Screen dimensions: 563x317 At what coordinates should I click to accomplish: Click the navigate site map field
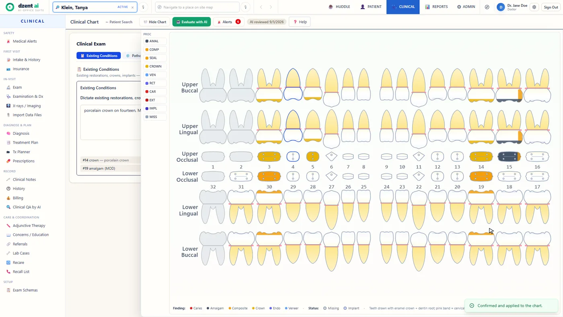(x=197, y=7)
